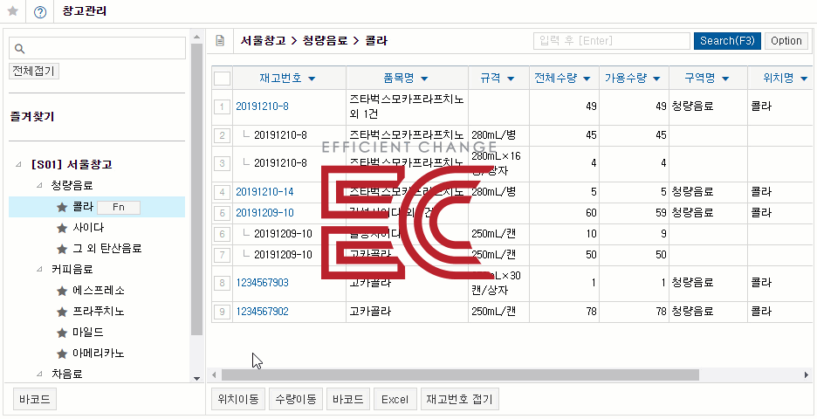This screenshot has width=817, height=419.
Task: Select 프라푸치노 in the tree
Action: (99, 312)
